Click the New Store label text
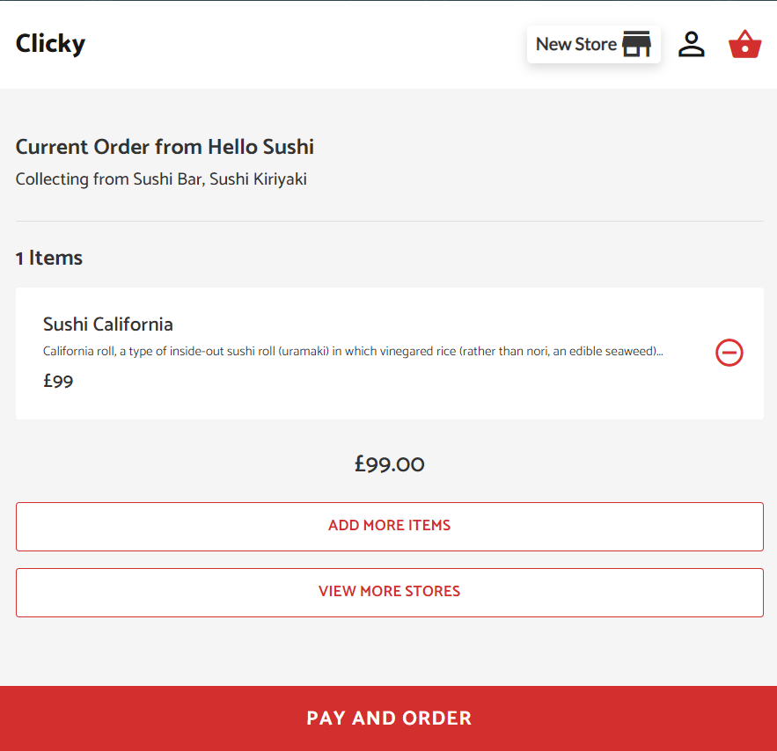Screen dimensions: 777x751 coord(575,44)
